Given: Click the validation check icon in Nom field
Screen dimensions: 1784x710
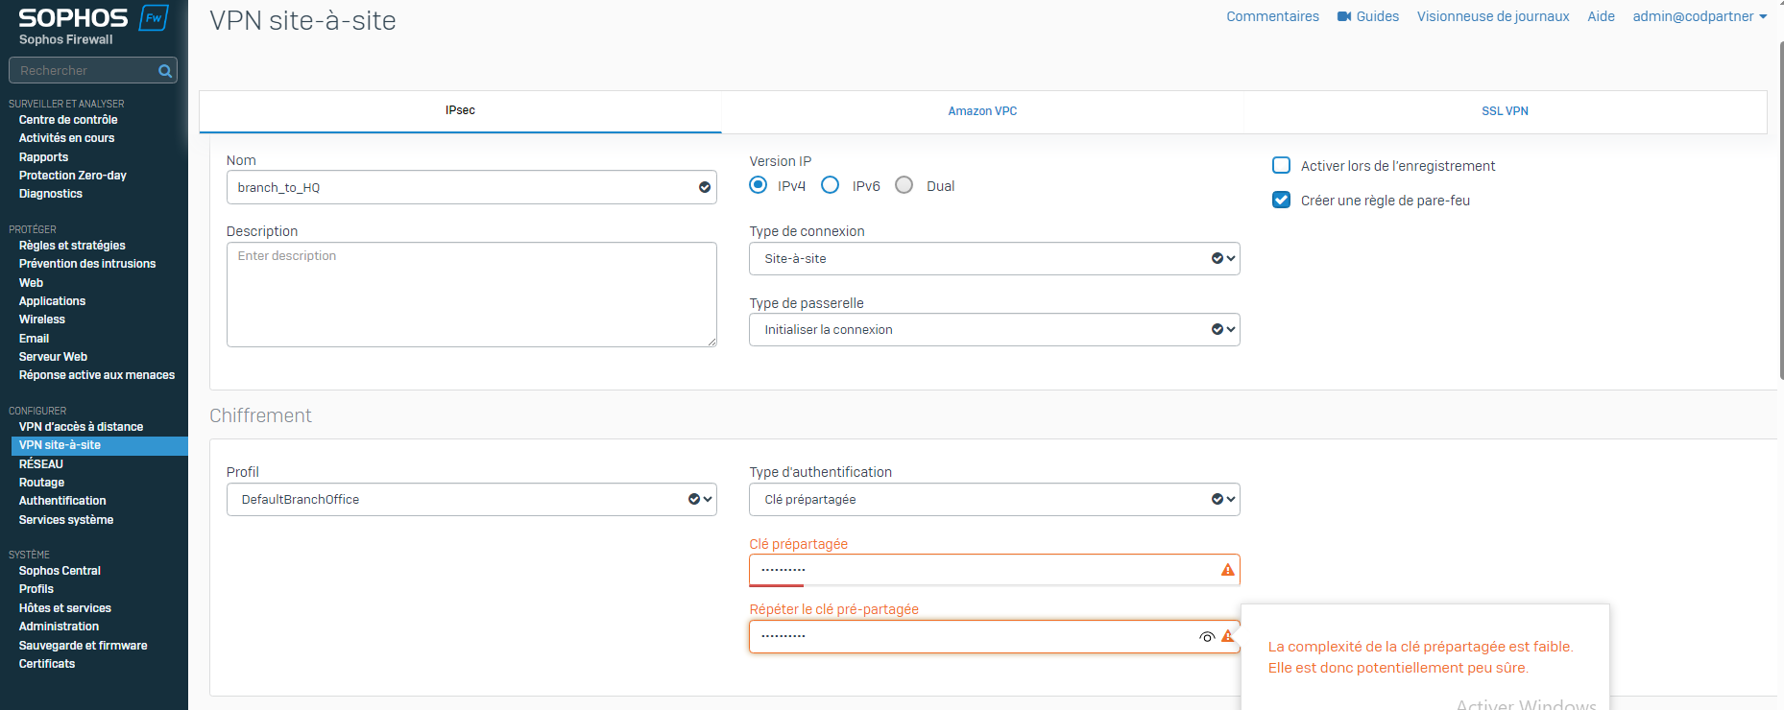Looking at the screenshot, I should pyautogui.click(x=705, y=188).
